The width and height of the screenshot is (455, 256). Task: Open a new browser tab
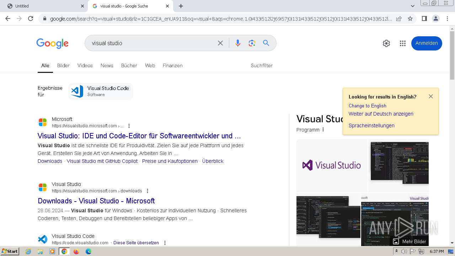coord(181,6)
